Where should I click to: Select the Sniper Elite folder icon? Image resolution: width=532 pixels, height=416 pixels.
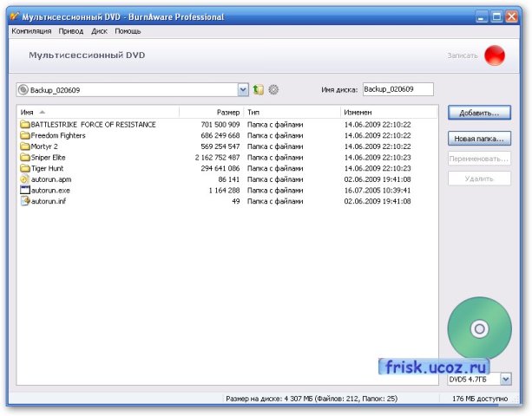25,157
